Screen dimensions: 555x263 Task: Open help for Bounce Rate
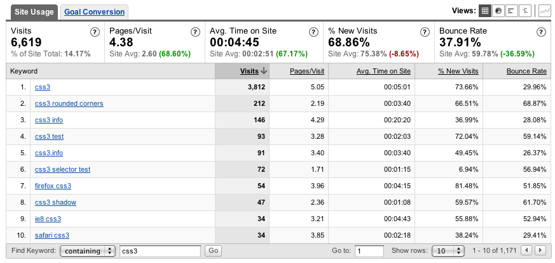tap(540, 32)
